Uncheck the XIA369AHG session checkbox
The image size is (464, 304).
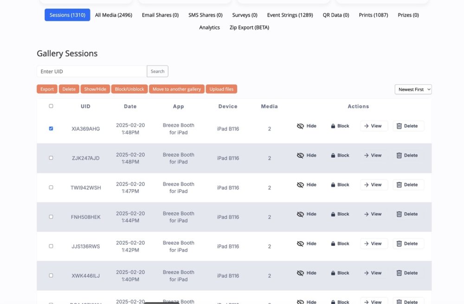pyautogui.click(x=51, y=128)
